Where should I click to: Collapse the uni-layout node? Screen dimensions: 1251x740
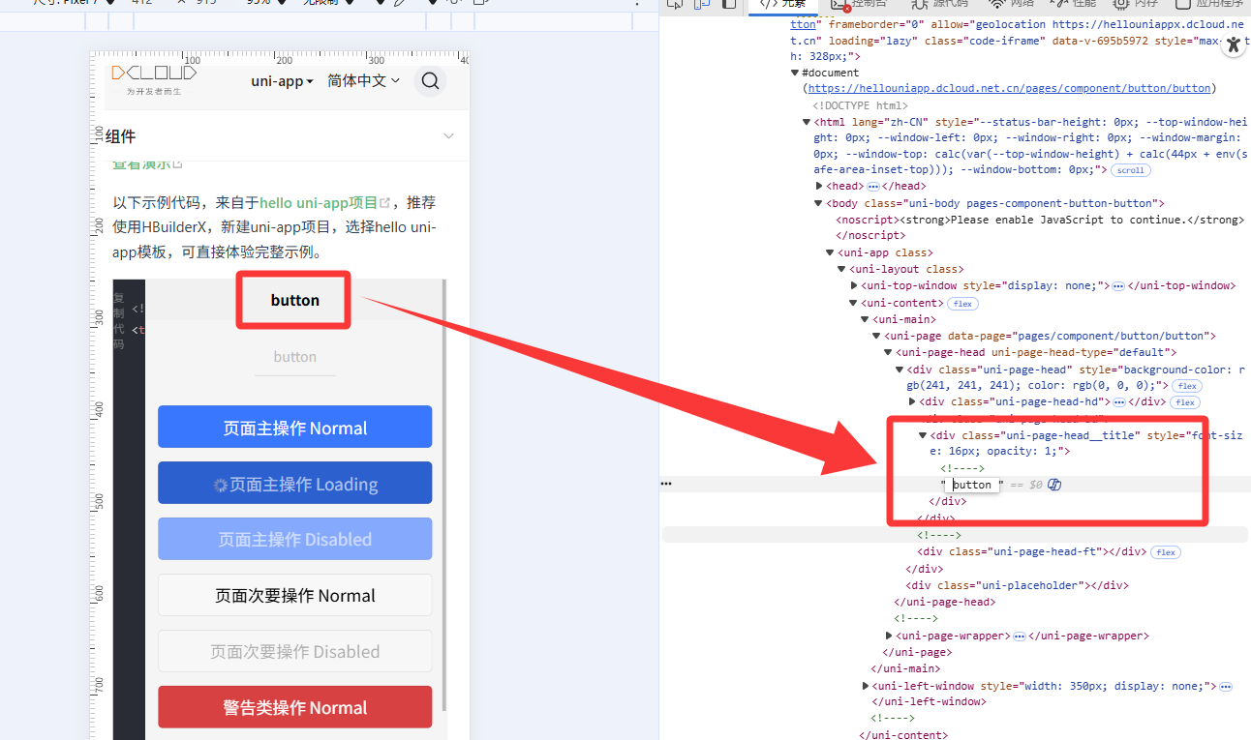point(841,269)
